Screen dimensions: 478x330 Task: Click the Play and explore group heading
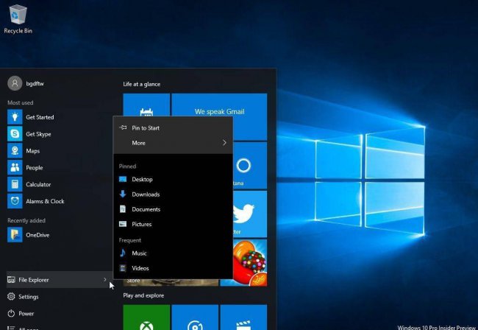(143, 295)
